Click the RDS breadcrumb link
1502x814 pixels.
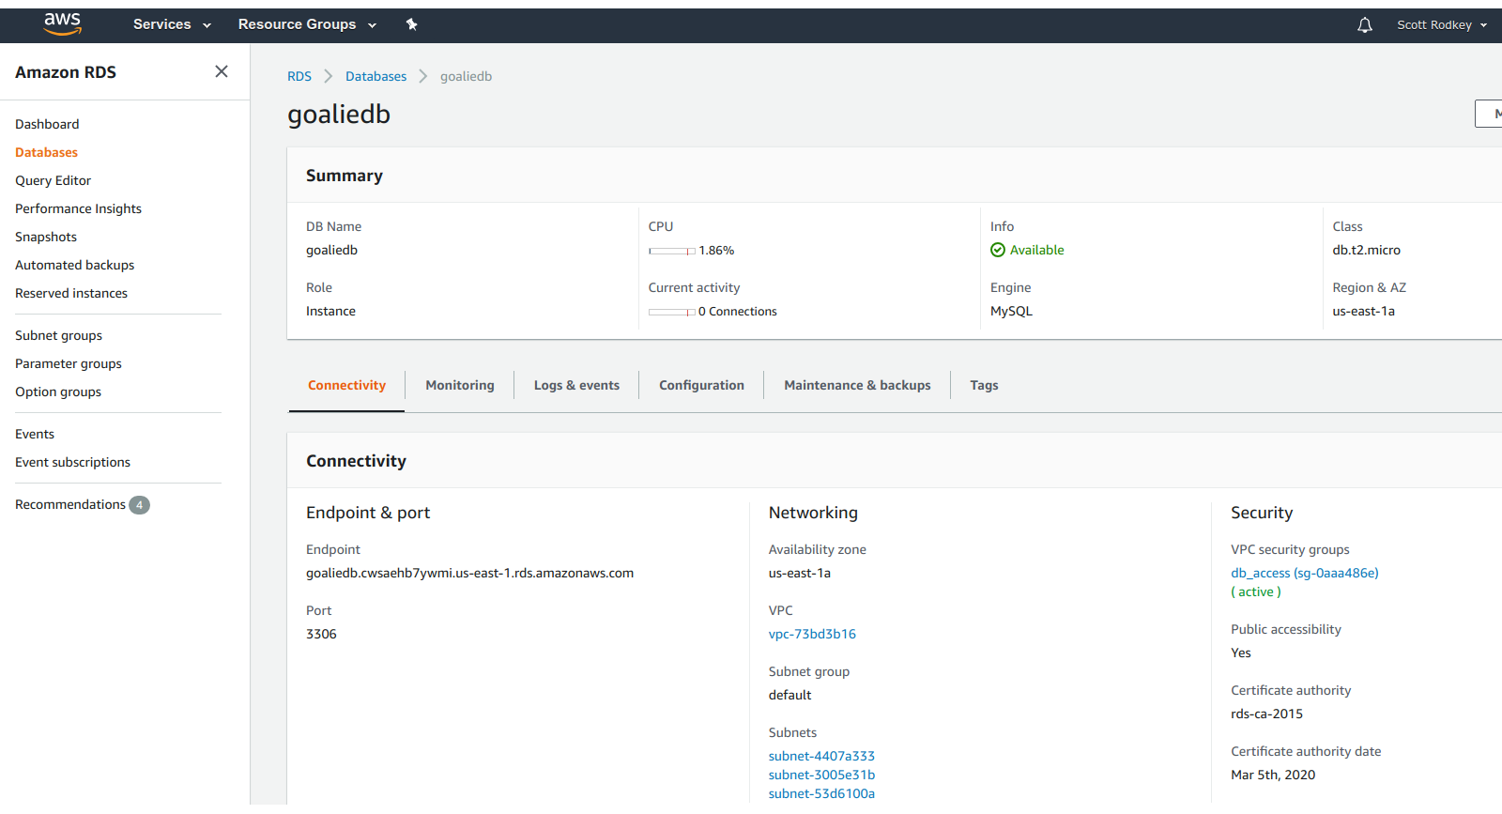[299, 76]
